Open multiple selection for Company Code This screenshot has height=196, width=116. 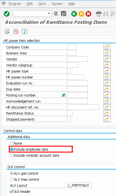click(x=107, y=47)
